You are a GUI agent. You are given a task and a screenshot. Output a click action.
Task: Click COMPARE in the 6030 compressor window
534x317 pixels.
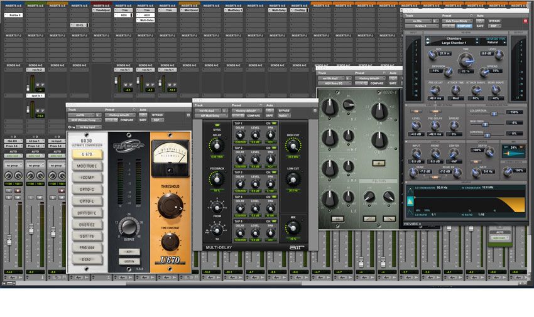click(127, 120)
